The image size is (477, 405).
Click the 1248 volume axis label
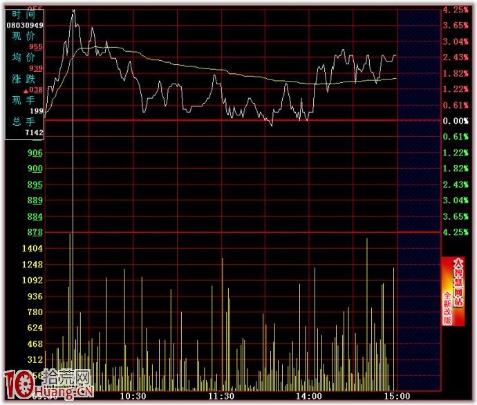32,264
